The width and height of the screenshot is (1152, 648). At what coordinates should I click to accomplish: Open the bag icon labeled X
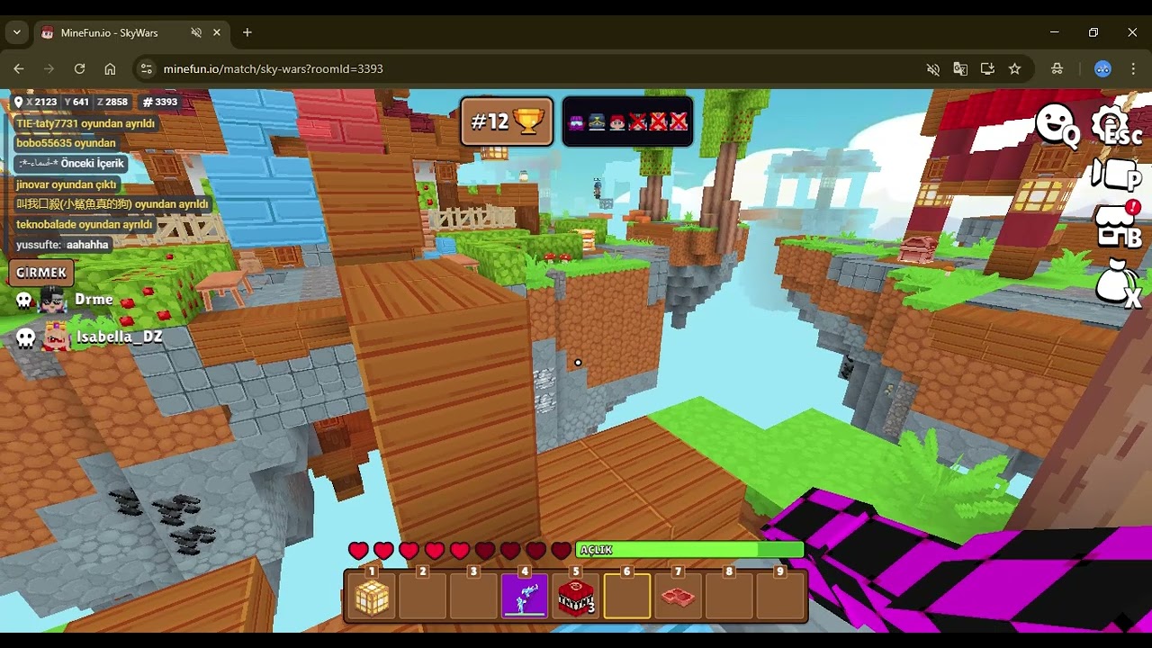(x=1118, y=282)
